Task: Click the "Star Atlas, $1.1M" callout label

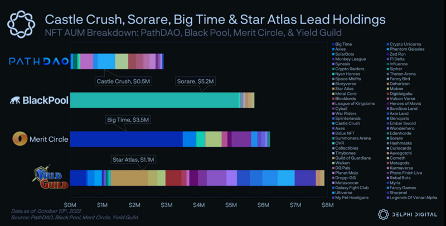Action: [133, 159]
